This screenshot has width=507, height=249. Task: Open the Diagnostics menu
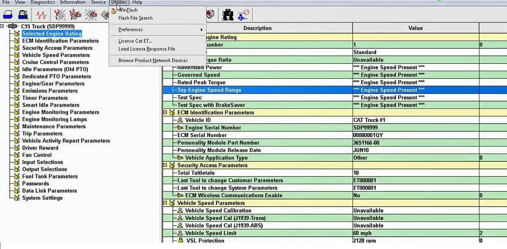tap(42, 3)
